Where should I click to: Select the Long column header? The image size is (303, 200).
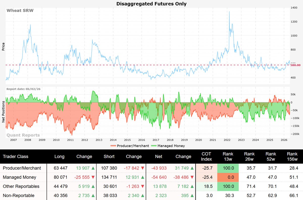point(60,157)
